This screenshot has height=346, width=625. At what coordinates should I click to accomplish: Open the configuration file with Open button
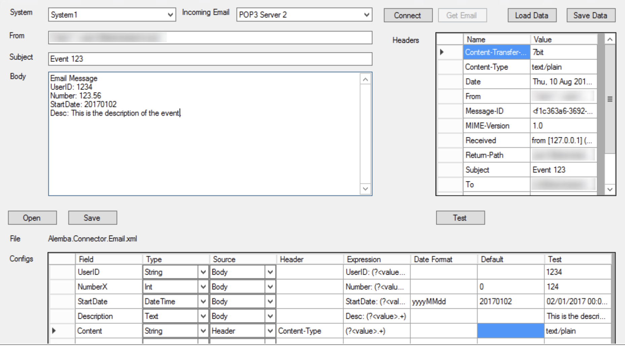[32, 218]
